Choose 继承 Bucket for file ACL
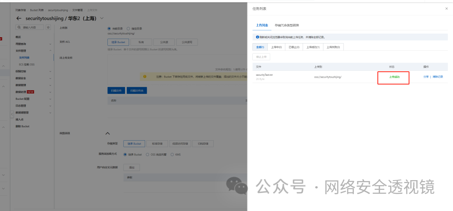Screen dimensions: 453x211 click(118, 42)
